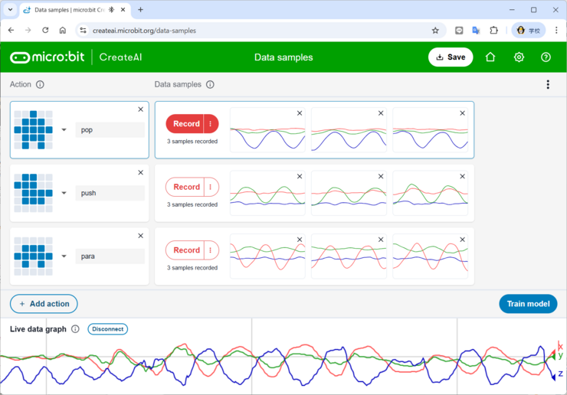Open the micro:bit home page icon
Image resolution: width=567 pixels, height=395 pixels.
click(x=490, y=57)
